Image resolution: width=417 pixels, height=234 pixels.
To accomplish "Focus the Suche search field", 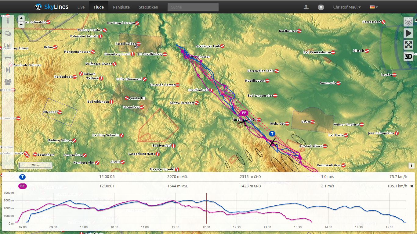I will [193, 7].
